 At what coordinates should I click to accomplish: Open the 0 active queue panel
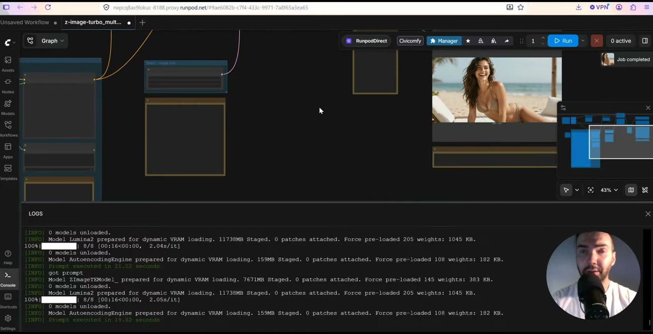[620, 41]
